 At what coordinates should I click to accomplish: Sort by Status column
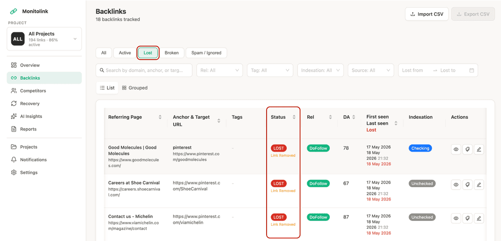pyautogui.click(x=294, y=117)
